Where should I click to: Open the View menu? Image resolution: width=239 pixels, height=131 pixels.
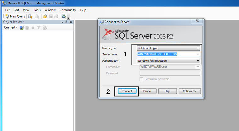tap(26, 10)
